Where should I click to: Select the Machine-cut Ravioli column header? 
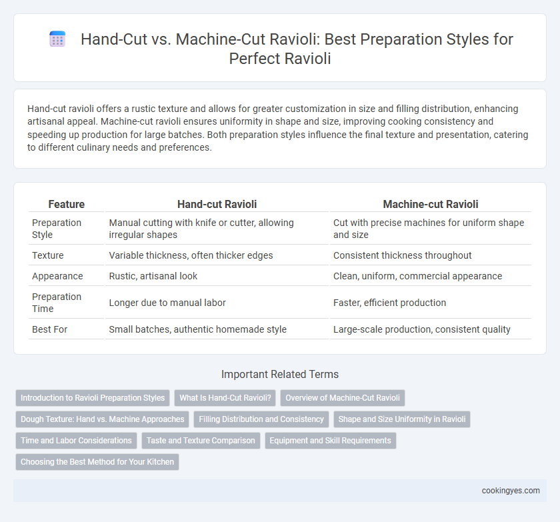pos(431,204)
